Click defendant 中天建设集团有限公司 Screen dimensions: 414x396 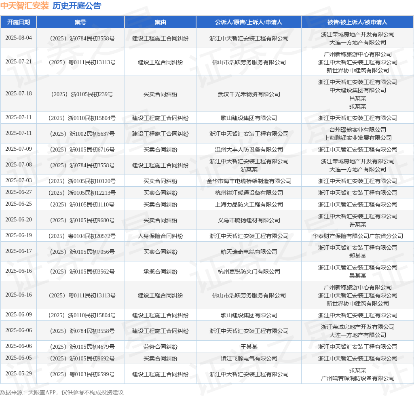point(357,90)
